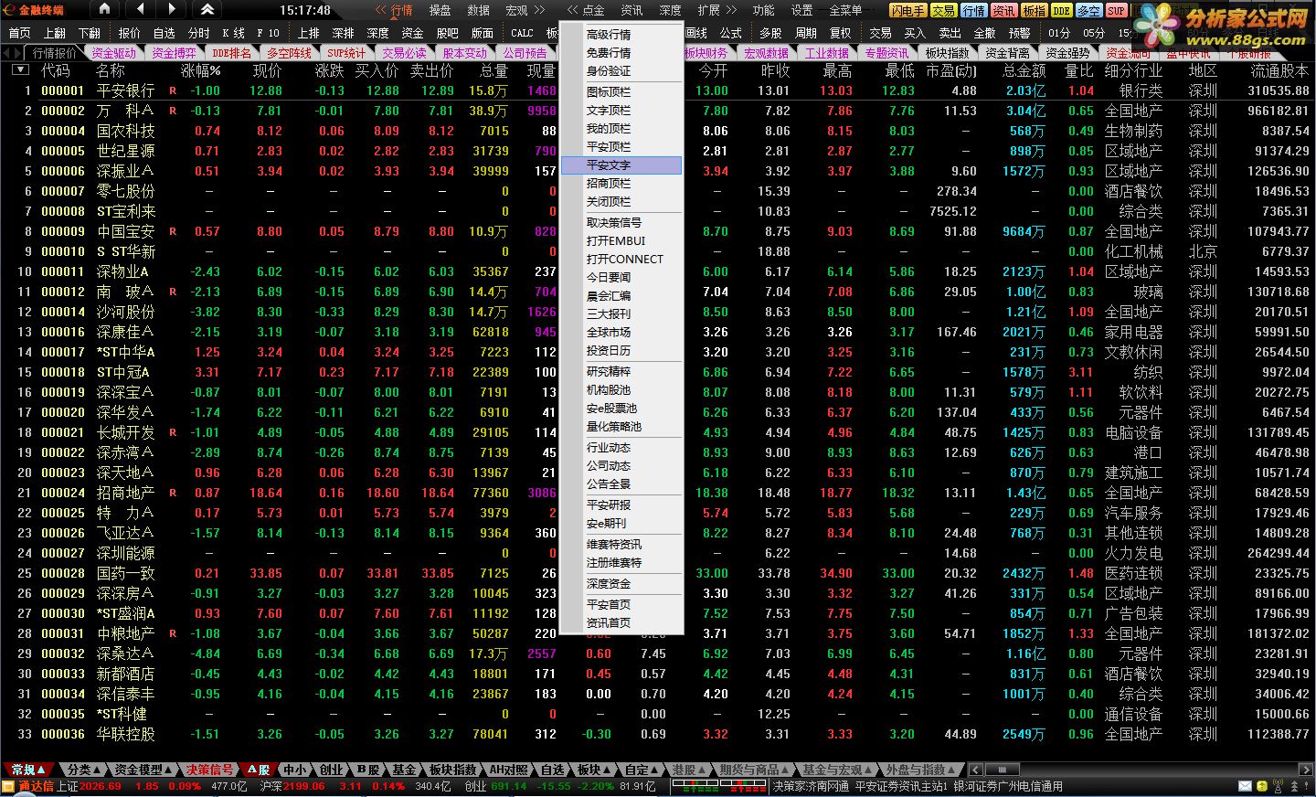The image size is (1316, 797).
Task: Click the 买入 toolbar button
Action: 915,33
